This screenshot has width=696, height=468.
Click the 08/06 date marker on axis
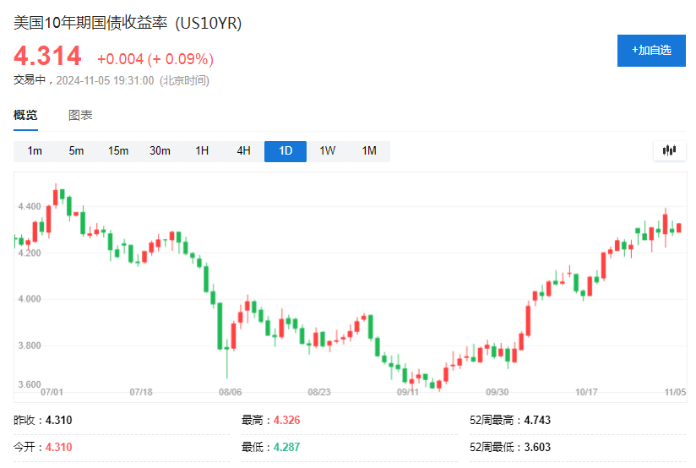coord(230,392)
